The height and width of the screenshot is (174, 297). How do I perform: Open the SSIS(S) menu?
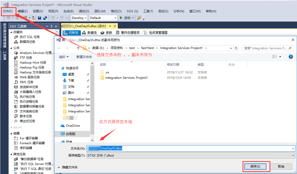pos(132,11)
